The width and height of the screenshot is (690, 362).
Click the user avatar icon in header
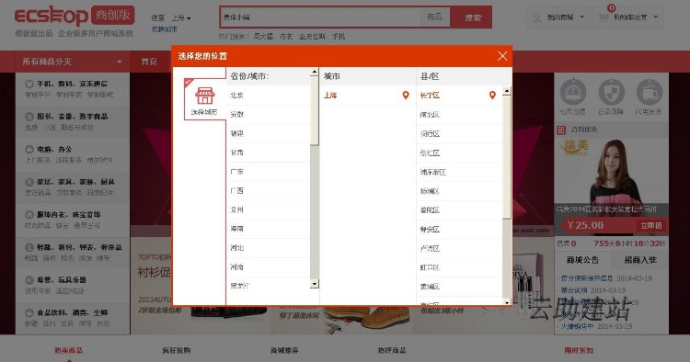click(x=537, y=17)
